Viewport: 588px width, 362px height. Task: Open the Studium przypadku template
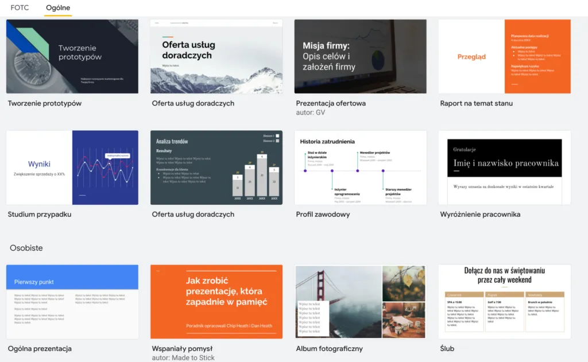(72, 166)
